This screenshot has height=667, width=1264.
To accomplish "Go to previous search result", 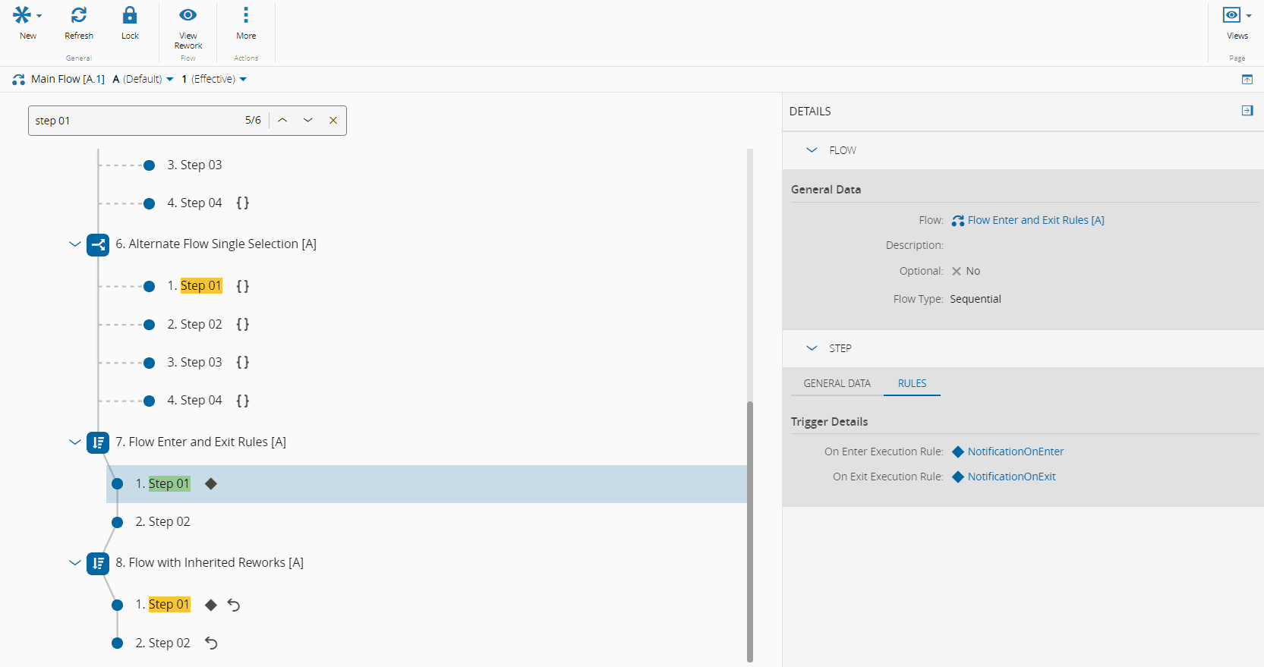I will [x=282, y=121].
